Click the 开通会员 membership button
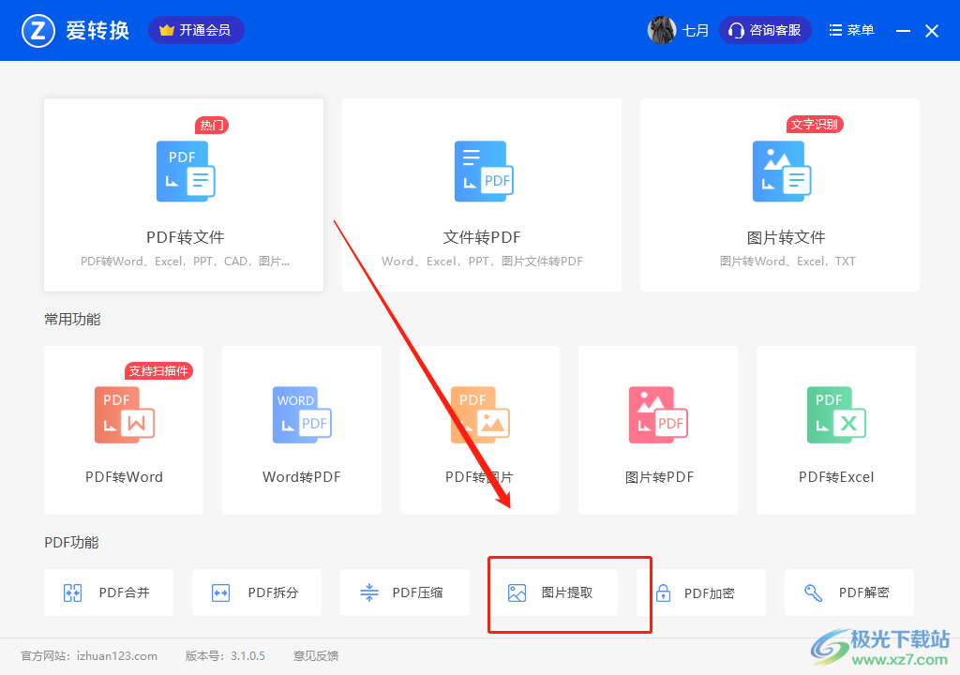Image resolution: width=960 pixels, height=675 pixels. click(196, 30)
